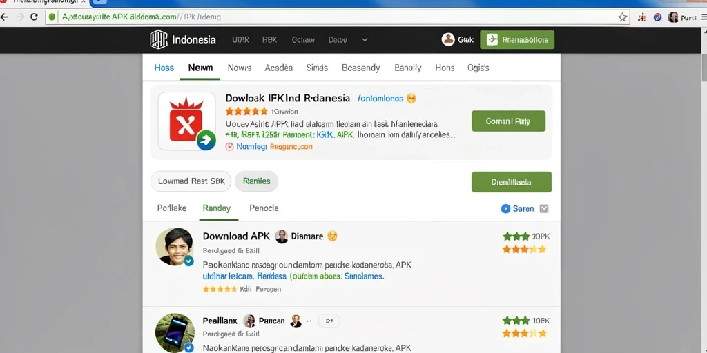Click the browser reload icon
The width and height of the screenshot is (707, 353).
pyautogui.click(x=34, y=17)
